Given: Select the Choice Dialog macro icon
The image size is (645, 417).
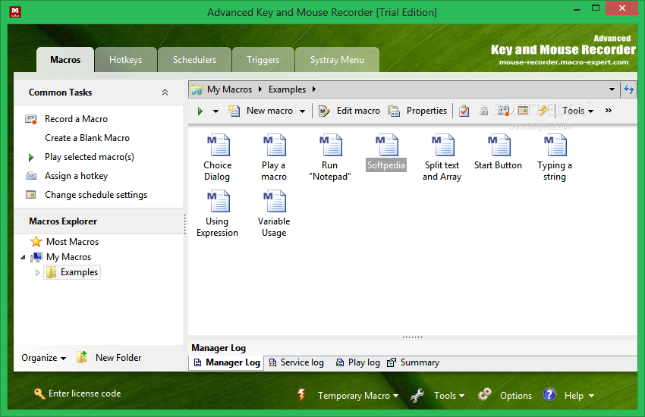Looking at the screenshot, I should 218,145.
